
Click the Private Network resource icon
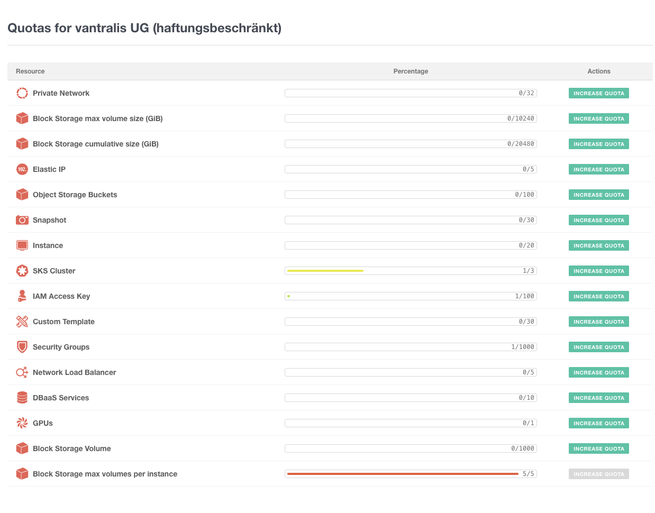(22, 93)
